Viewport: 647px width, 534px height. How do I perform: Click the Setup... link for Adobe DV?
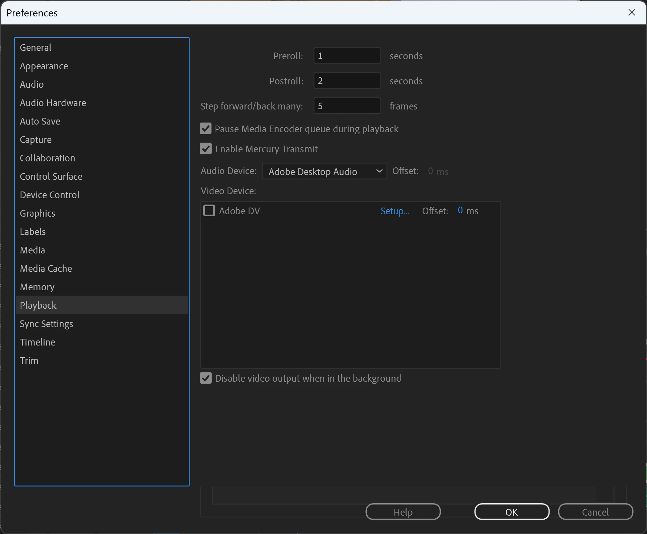395,211
